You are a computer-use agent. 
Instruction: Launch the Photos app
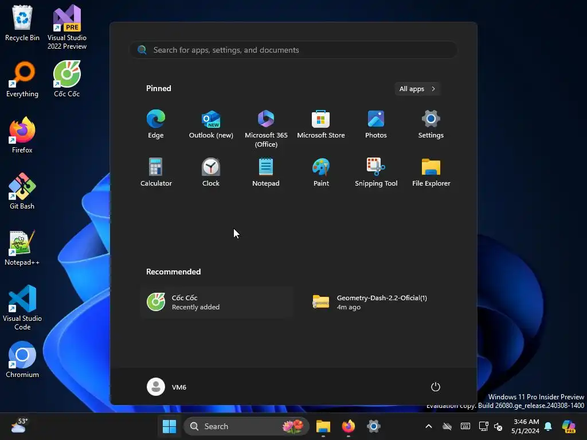376,124
